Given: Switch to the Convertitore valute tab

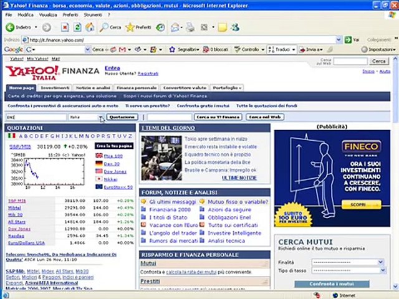Looking at the screenshot, I should click(185, 88).
